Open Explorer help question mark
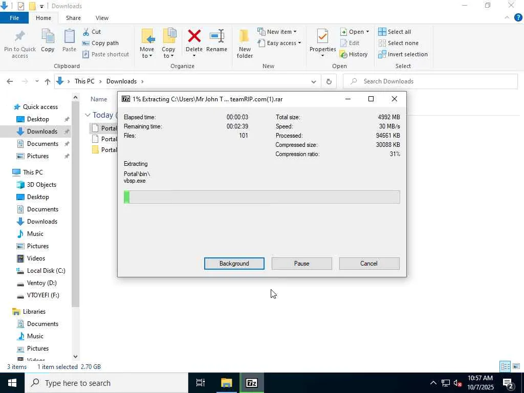The image size is (524, 393). 518,18
